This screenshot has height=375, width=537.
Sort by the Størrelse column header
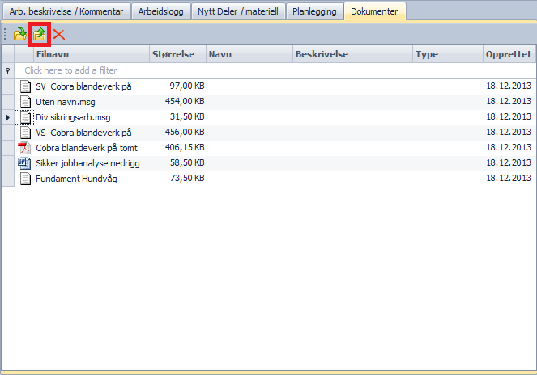pos(177,54)
